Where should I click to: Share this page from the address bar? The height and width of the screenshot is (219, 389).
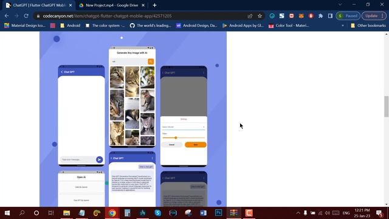pyautogui.click(x=250, y=16)
